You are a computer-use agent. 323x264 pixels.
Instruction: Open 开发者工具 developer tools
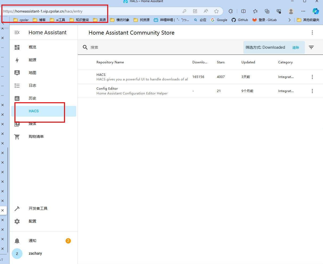pyautogui.click(x=38, y=208)
